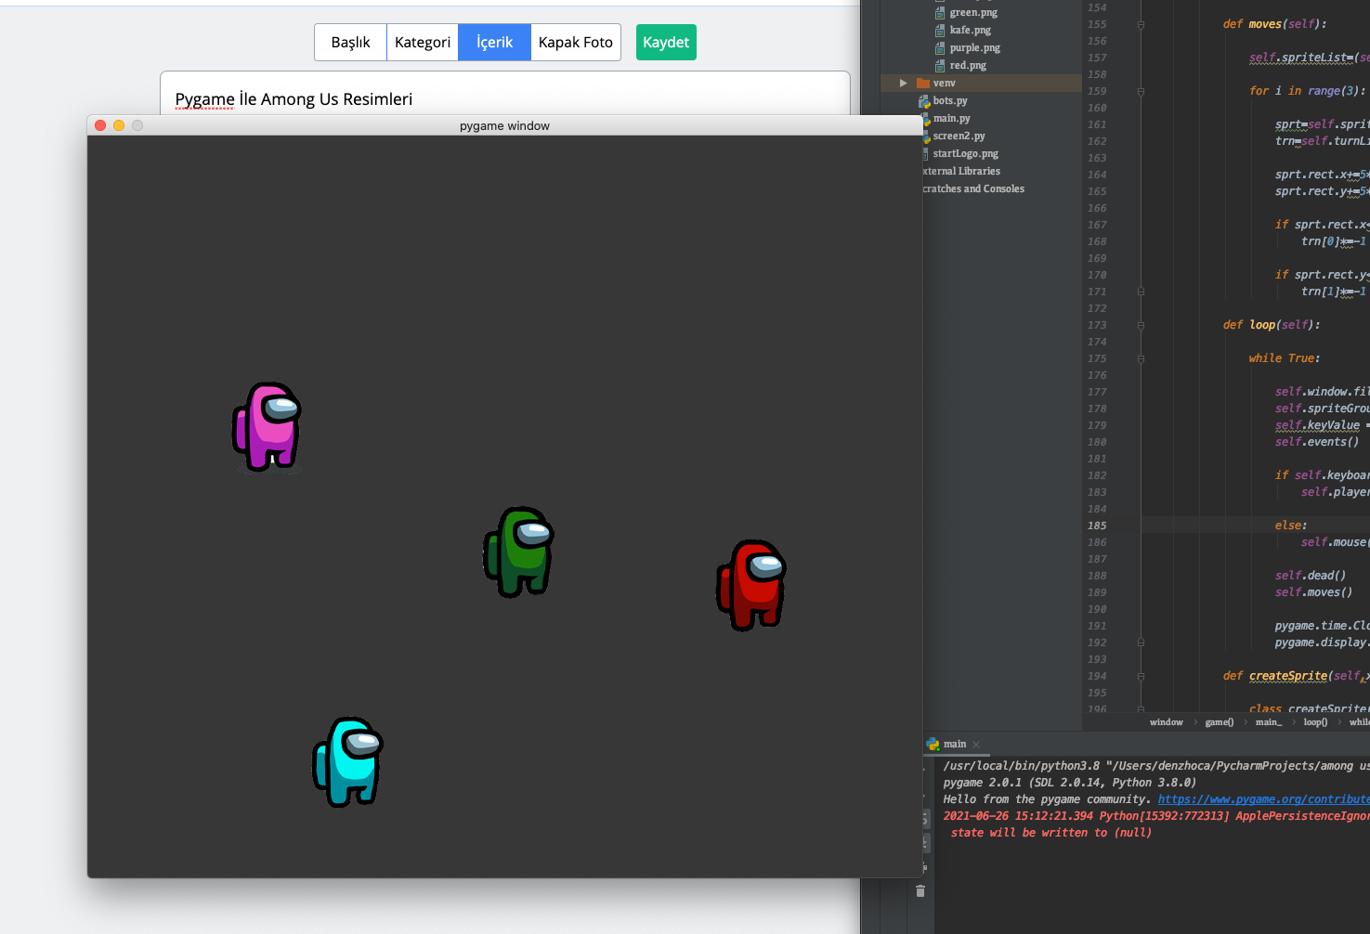Click line number 185 in the gutter

pos(1097,525)
